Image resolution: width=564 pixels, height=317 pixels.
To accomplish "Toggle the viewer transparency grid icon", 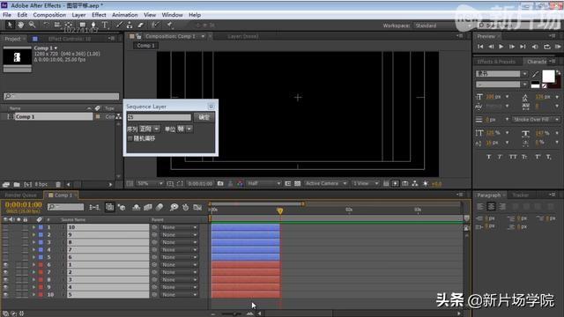I will pos(297,184).
